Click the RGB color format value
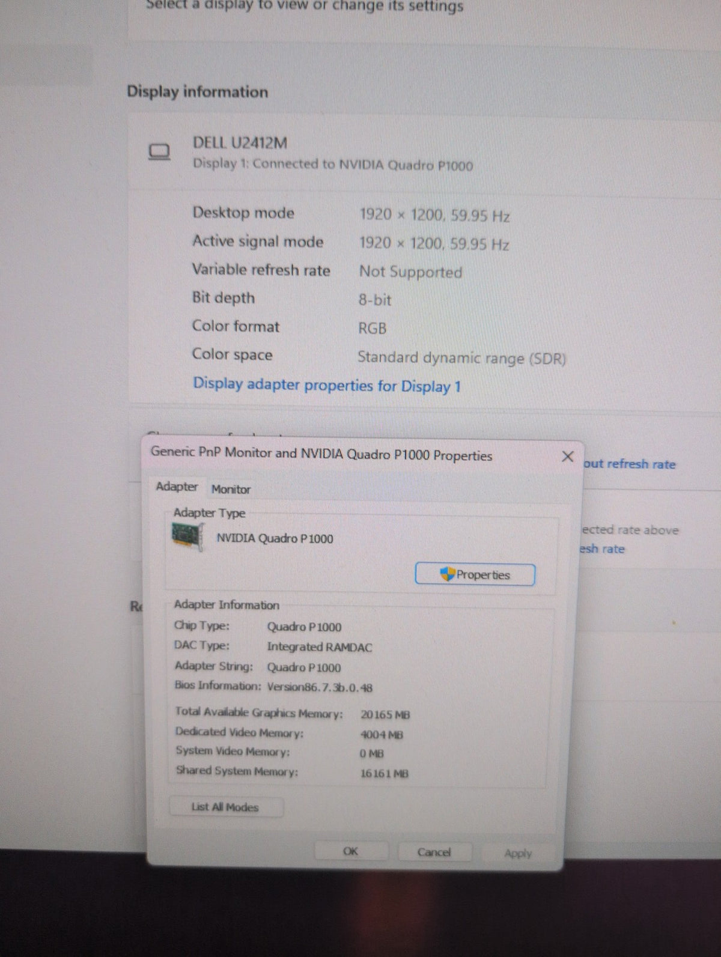The width and height of the screenshot is (721, 957). tap(373, 328)
